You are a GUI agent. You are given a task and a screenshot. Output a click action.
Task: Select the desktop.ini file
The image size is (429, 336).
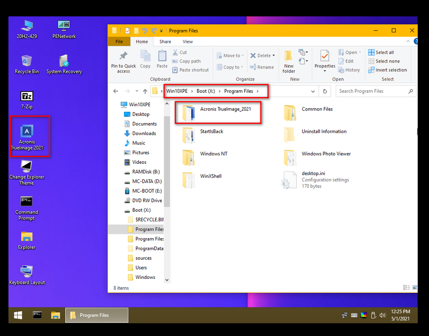point(316,180)
